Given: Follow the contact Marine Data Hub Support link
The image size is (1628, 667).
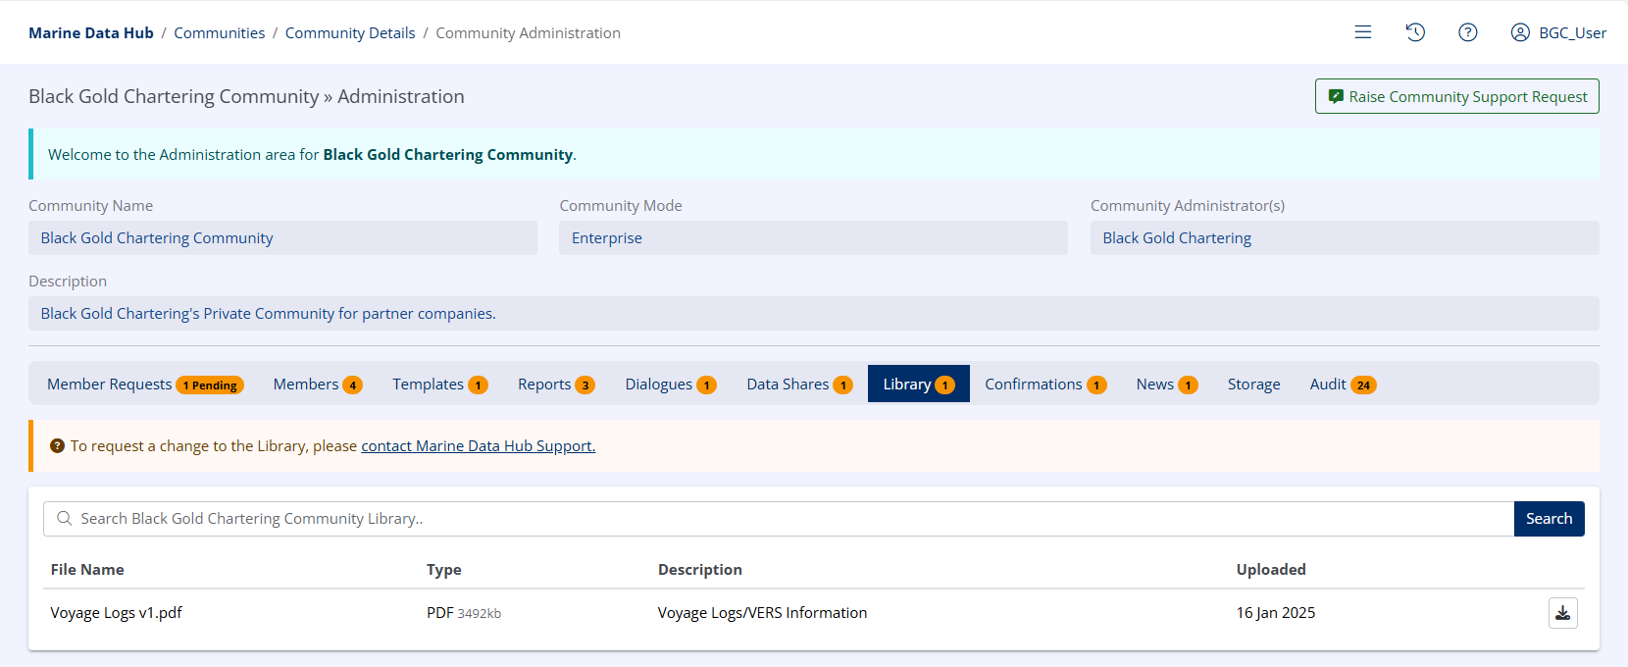Looking at the screenshot, I should 478,446.
